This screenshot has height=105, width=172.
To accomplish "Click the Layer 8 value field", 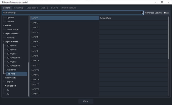I will (133, 51).
